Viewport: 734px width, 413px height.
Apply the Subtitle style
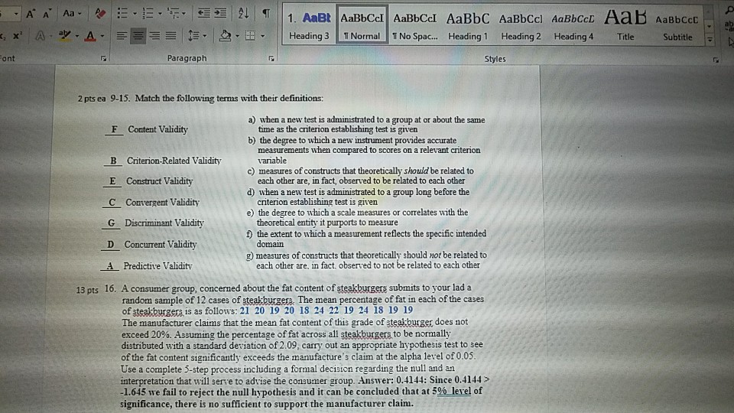pyautogui.click(x=677, y=25)
